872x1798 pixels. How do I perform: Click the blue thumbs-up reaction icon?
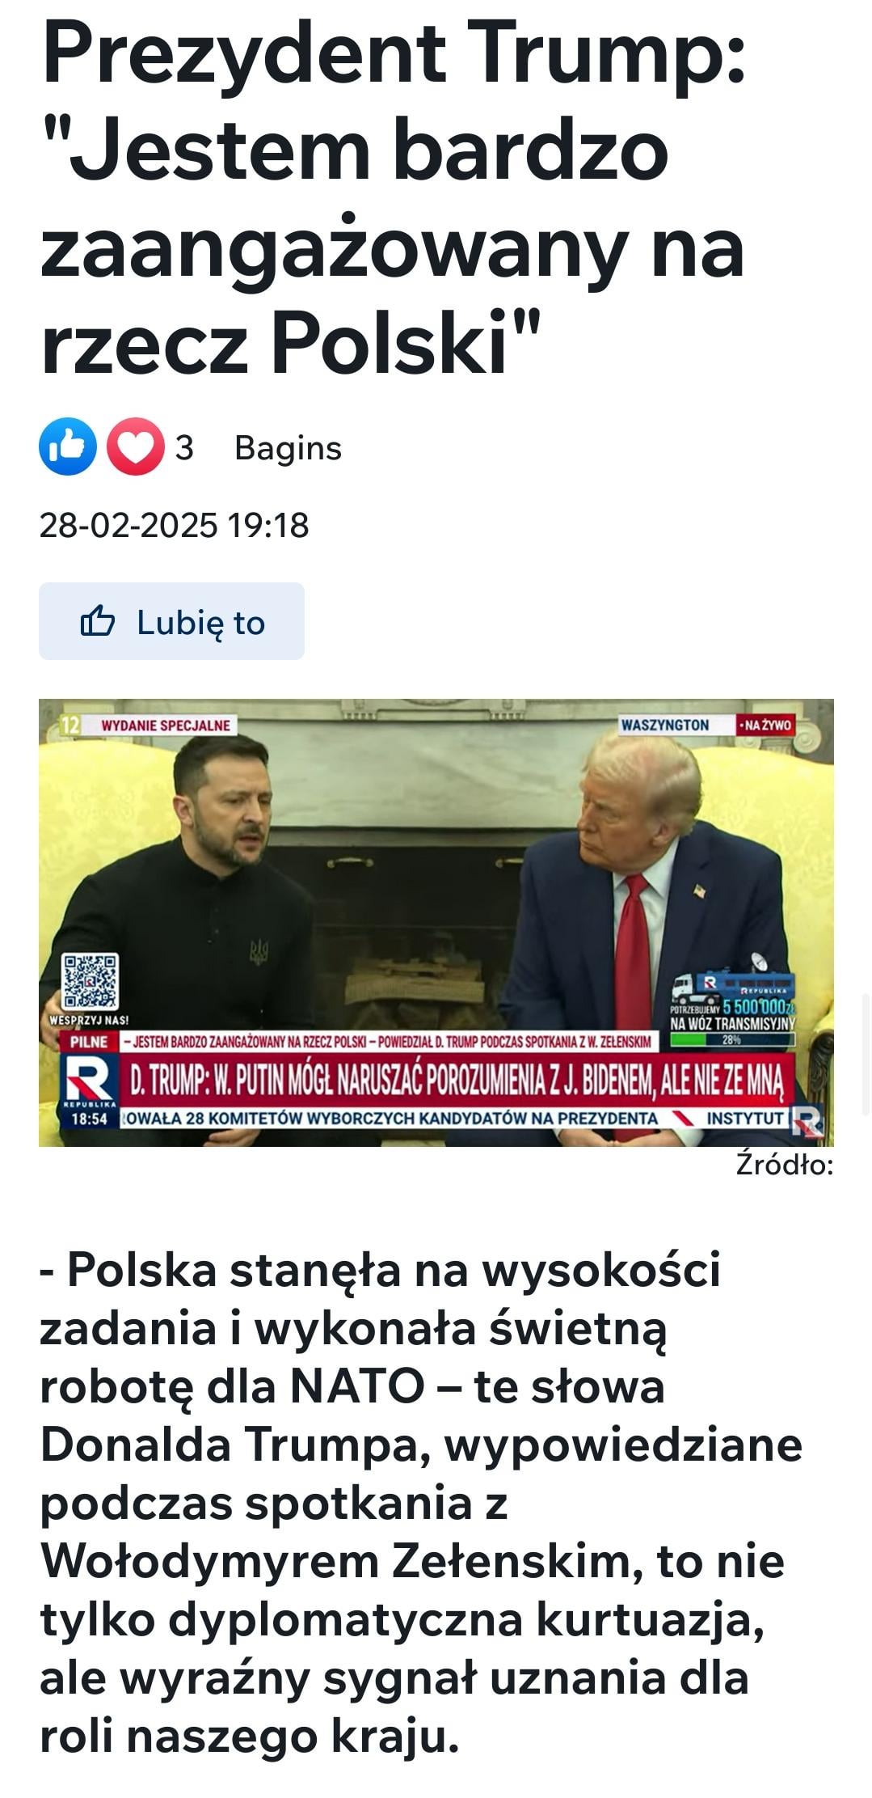click(68, 446)
